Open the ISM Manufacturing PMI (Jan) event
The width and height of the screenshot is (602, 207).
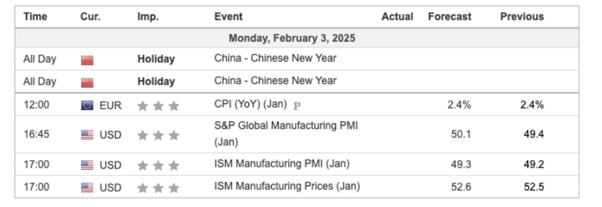point(281,165)
